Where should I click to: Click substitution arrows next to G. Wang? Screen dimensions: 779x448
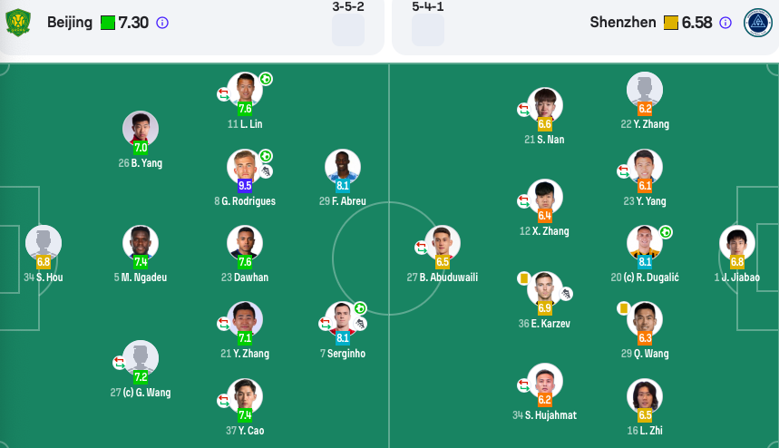tap(119, 363)
